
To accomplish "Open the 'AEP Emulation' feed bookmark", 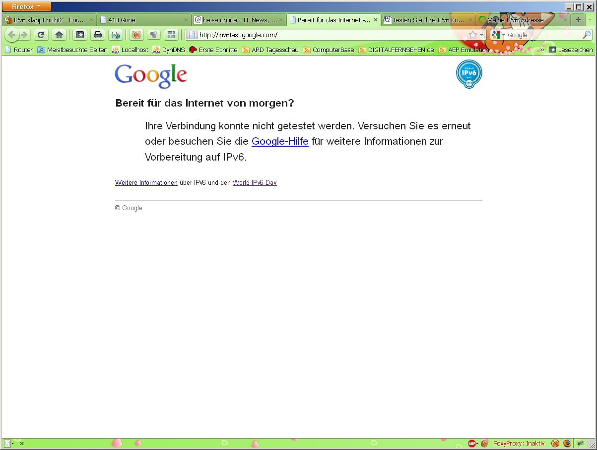I will [x=464, y=50].
